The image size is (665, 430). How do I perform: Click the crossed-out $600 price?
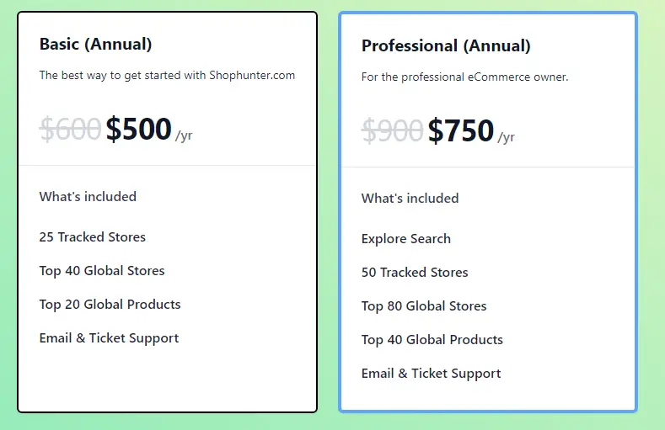[x=70, y=129]
